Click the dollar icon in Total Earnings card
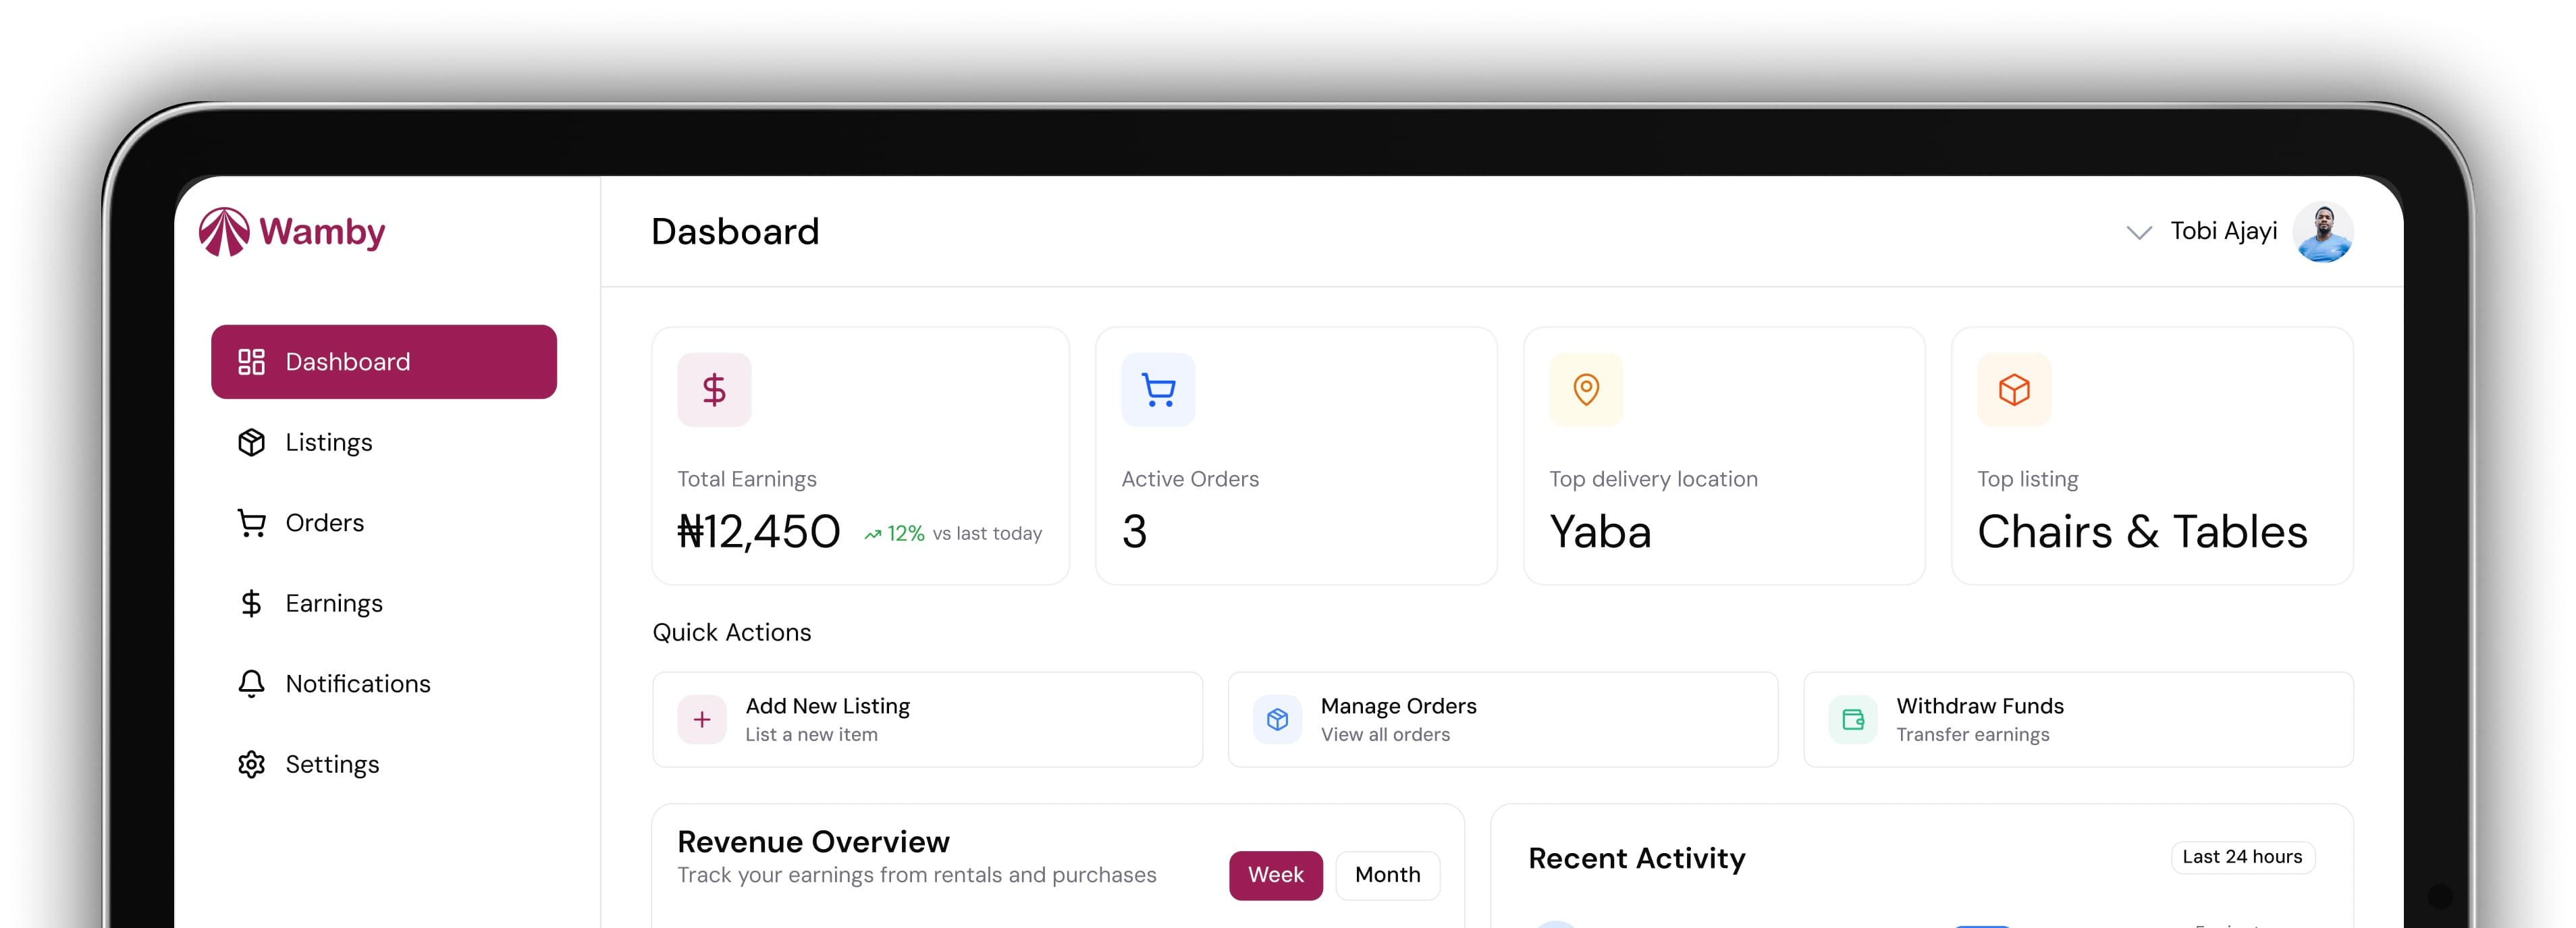This screenshot has width=2576, height=928. (714, 390)
